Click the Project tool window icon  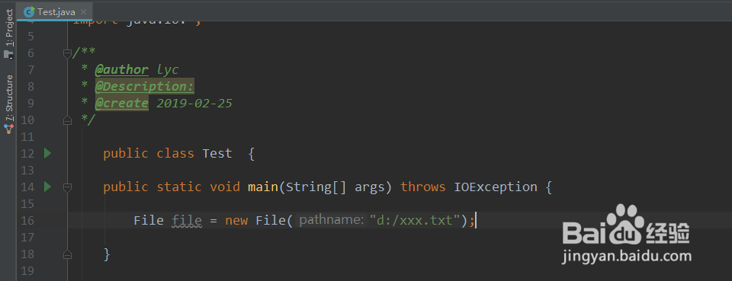click(x=8, y=54)
